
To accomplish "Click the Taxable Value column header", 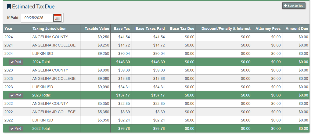I will pyautogui.click(x=97, y=28).
